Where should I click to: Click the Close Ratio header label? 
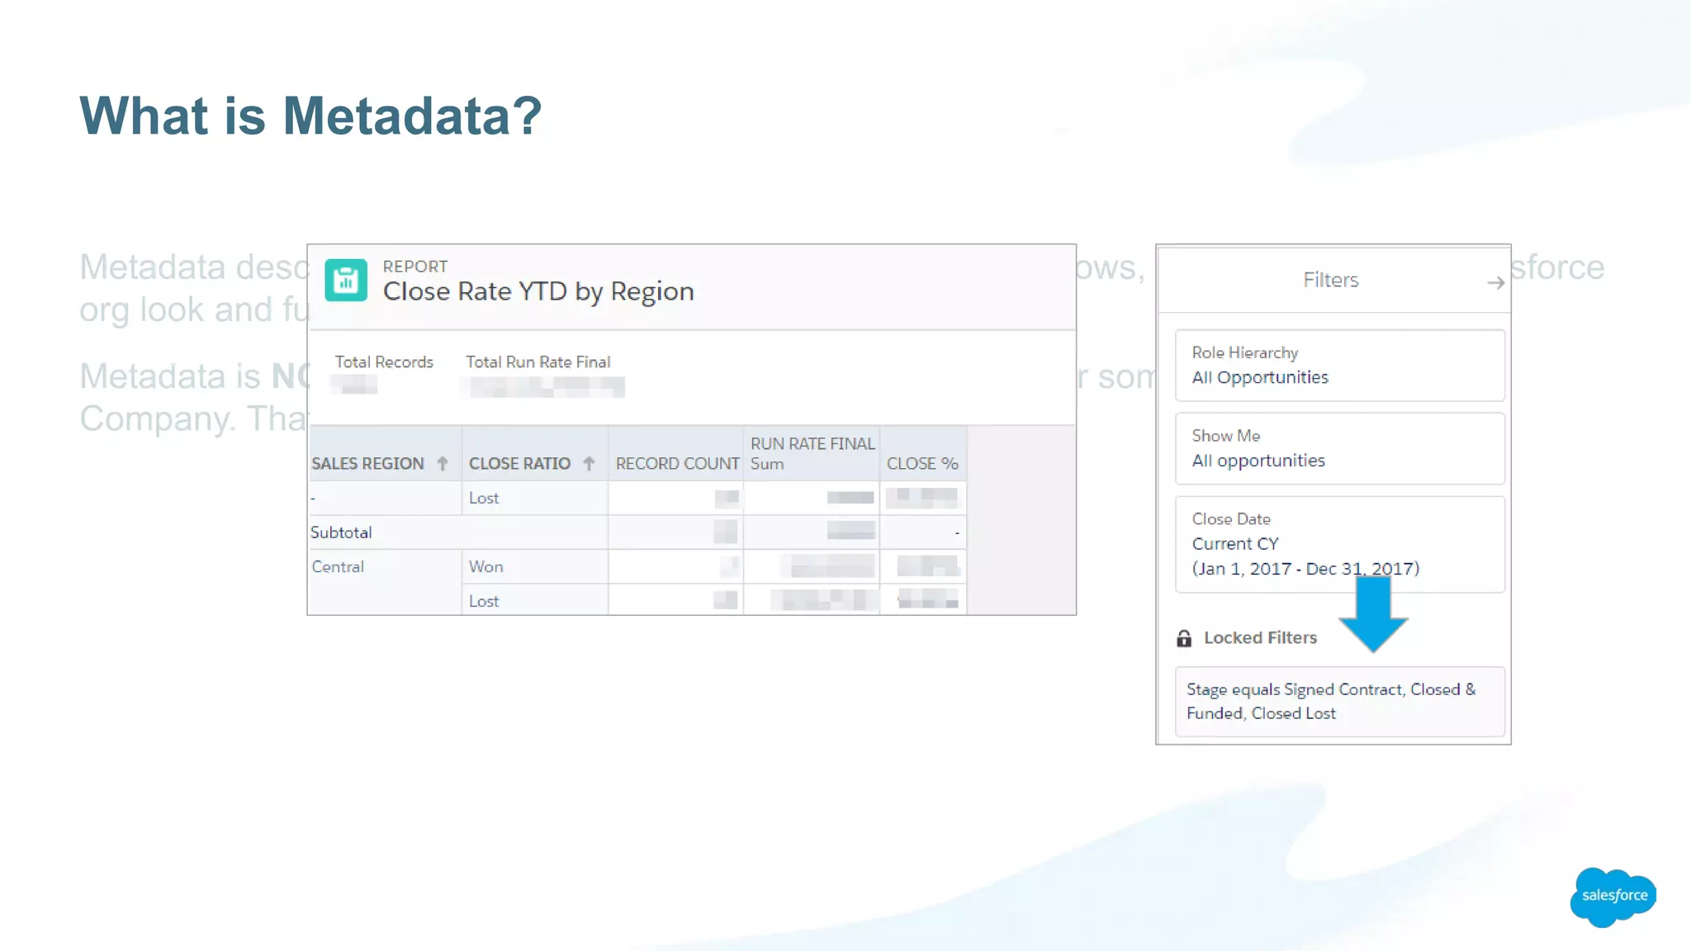coord(519,464)
